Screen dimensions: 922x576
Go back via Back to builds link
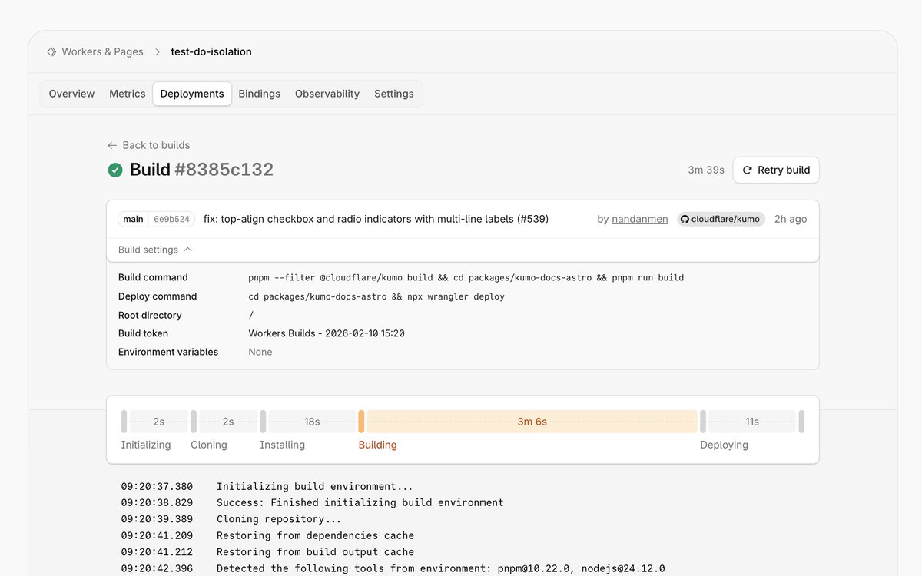point(149,145)
